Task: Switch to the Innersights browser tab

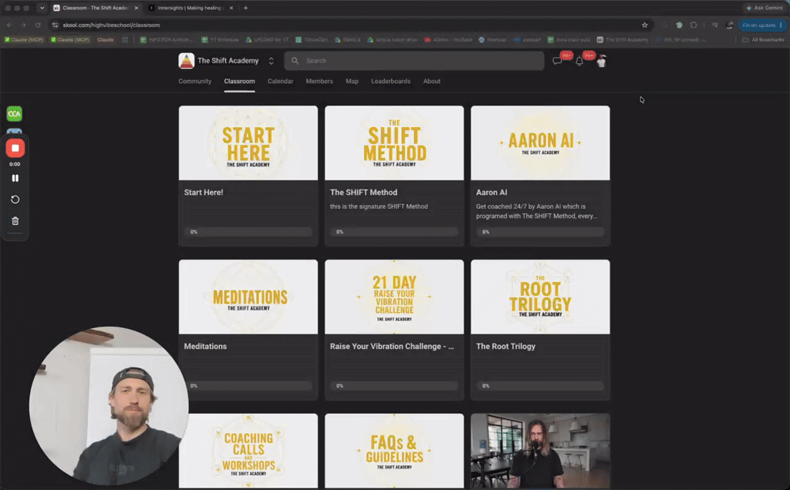Action: (190, 8)
